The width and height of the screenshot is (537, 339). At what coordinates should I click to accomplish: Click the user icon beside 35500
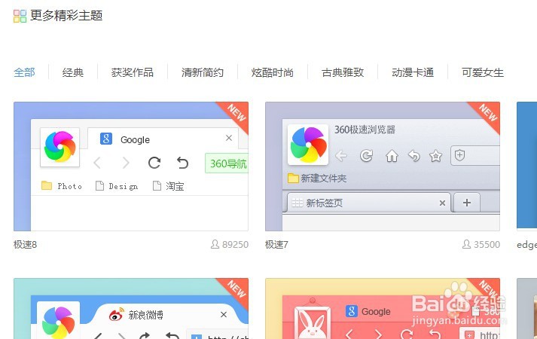coord(466,244)
